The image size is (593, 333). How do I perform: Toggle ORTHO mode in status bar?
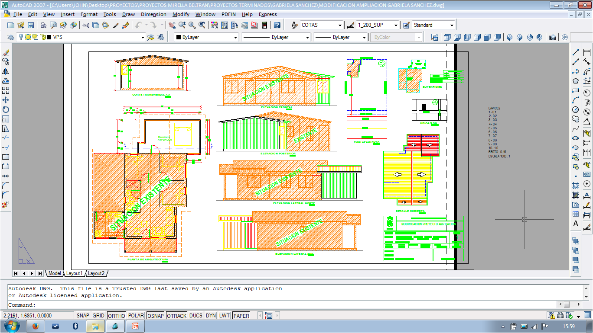pyautogui.click(x=116, y=316)
